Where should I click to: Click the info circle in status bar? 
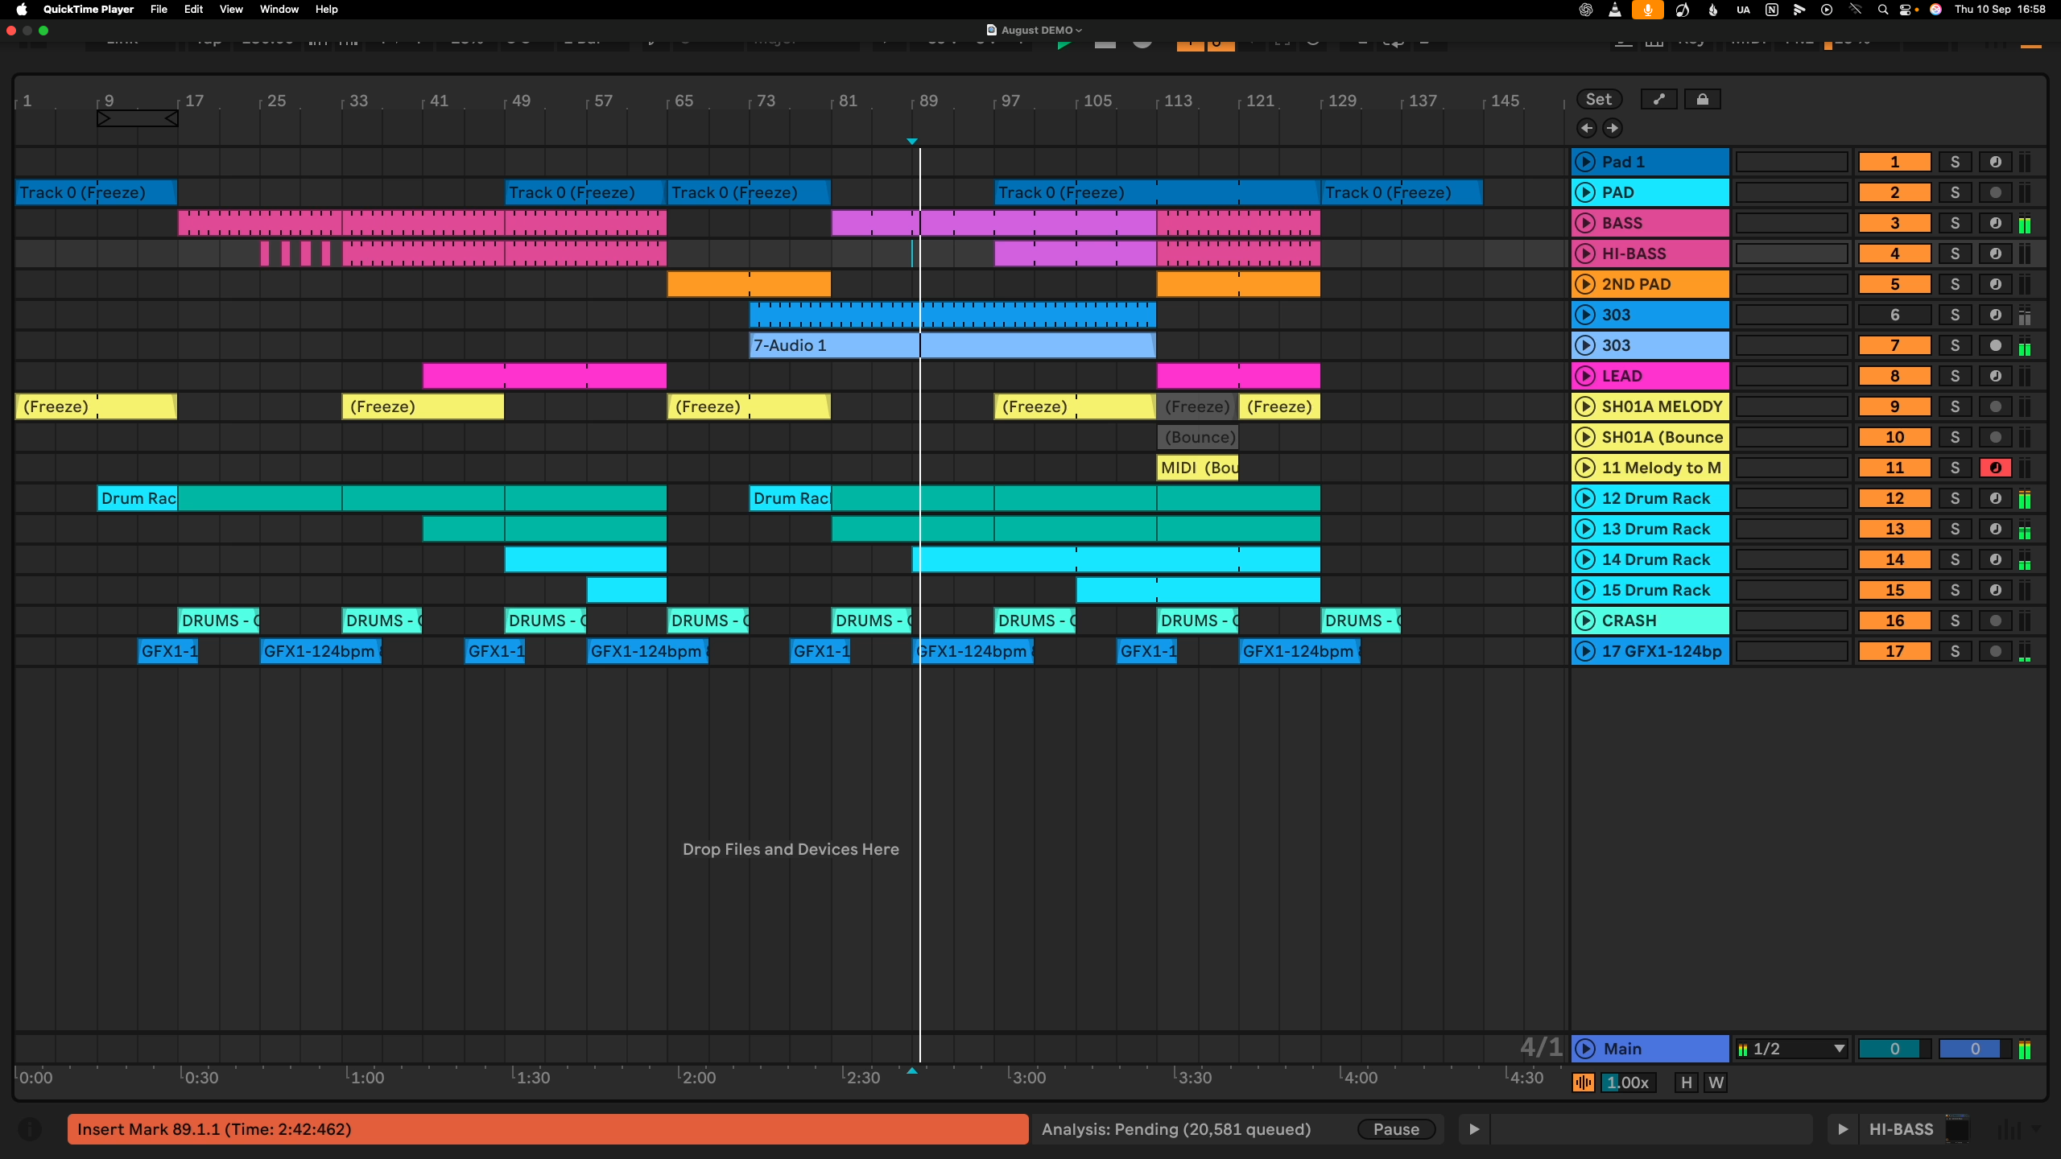pyautogui.click(x=30, y=1129)
